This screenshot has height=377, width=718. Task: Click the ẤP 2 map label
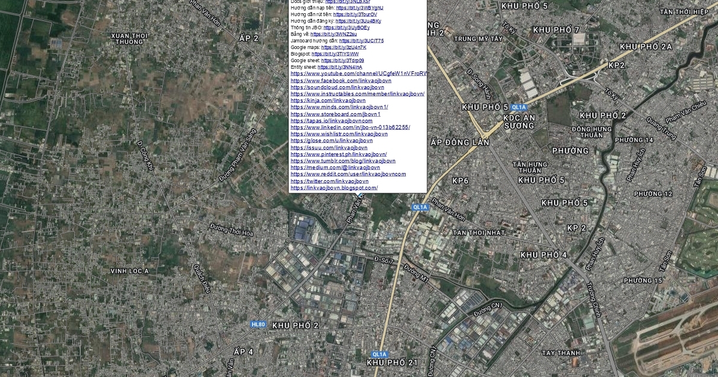[x=249, y=38]
